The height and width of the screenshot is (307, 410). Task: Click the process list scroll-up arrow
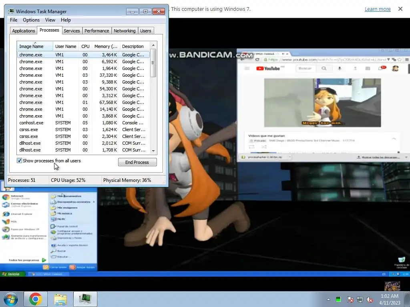click(153, 45)
